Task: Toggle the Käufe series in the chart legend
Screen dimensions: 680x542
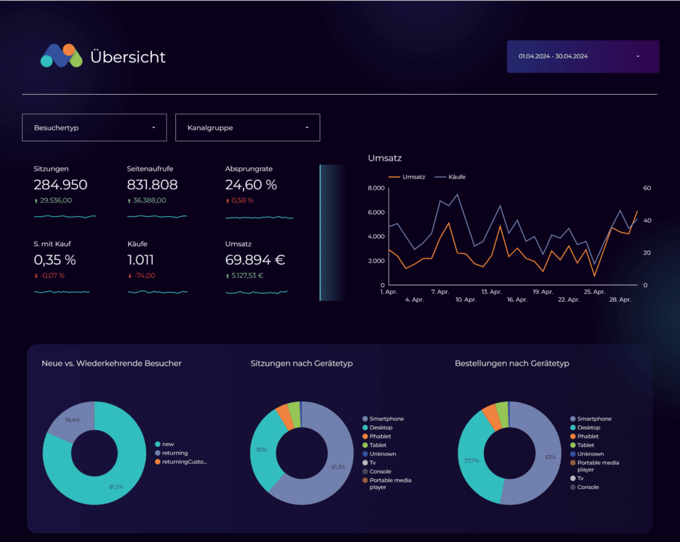Action: 450,177
